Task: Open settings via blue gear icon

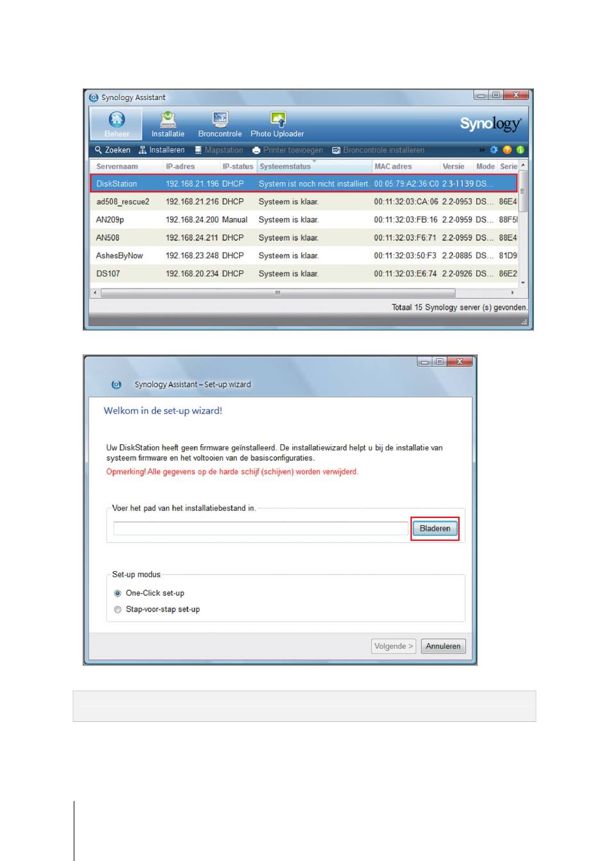Action: (494, 150)
